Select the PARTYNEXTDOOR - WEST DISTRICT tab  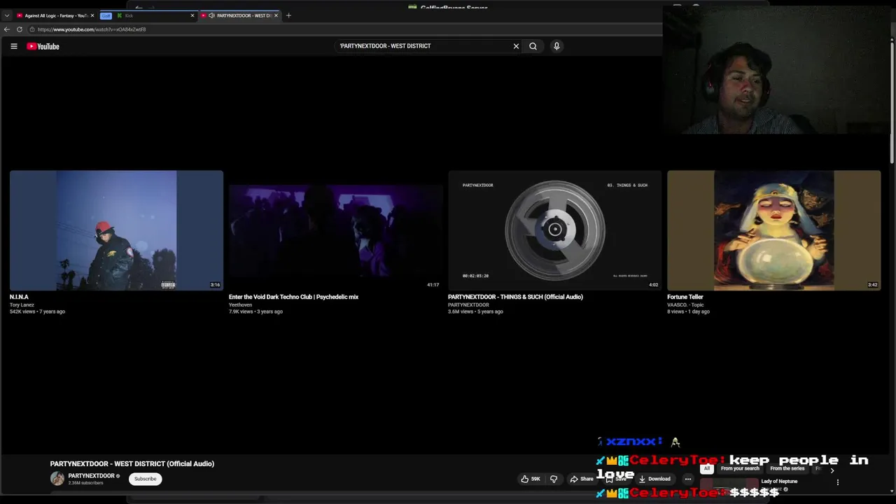[x=239, y=15]
